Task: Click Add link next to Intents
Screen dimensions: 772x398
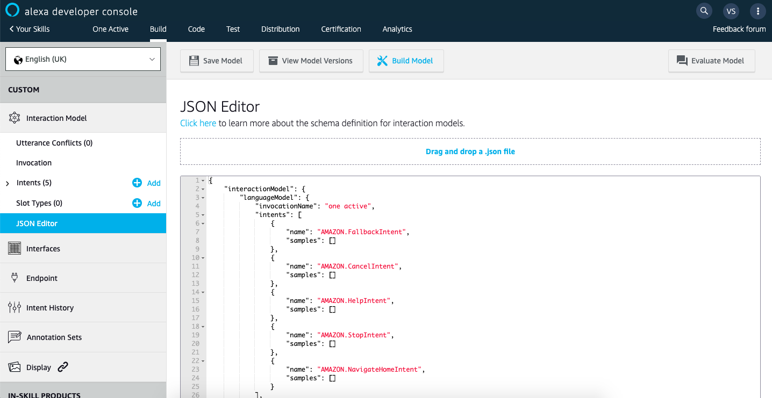Action: [x=154, y=183]
